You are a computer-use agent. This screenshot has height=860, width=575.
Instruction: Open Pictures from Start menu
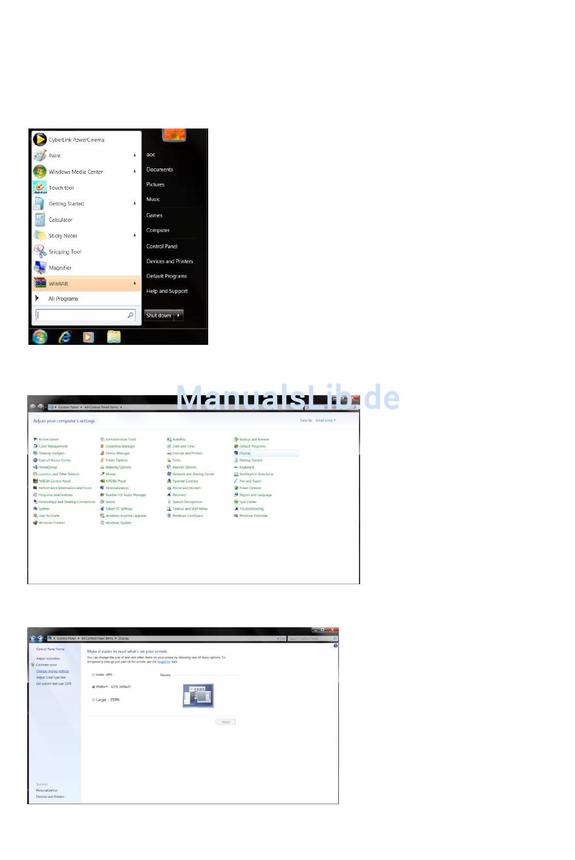pos(155,184)
